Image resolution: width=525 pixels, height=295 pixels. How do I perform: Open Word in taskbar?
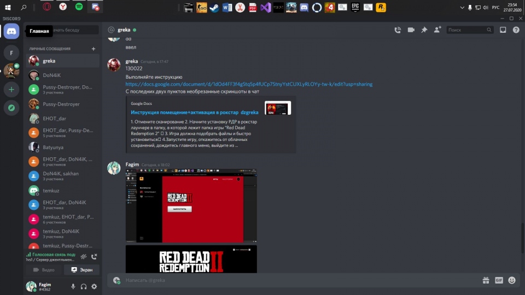[227, 7]
